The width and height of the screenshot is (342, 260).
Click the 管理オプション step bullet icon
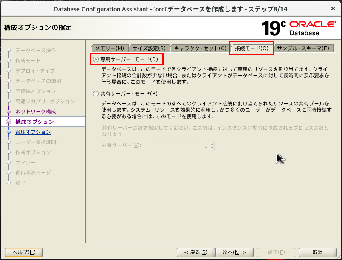9,132
